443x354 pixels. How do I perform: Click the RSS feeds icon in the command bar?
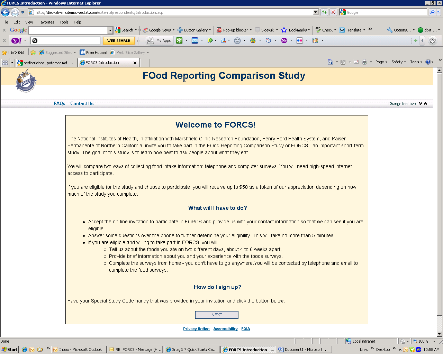[343, 62]
